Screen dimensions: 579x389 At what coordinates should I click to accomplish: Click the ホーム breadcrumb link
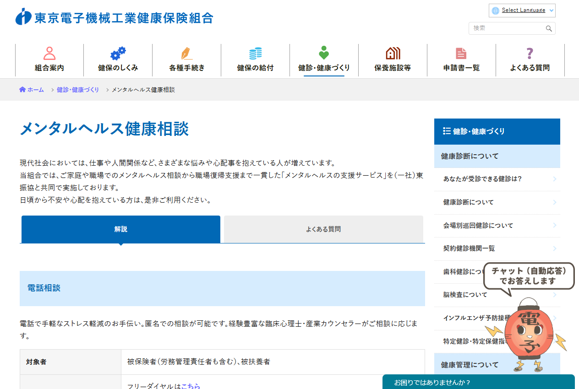35,90
